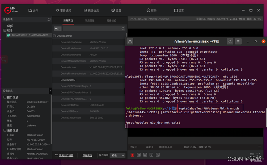Click the magnifier icon in attribute search
Image resolution: width=267 pixels, height=165 pixels.
(123, 28)
